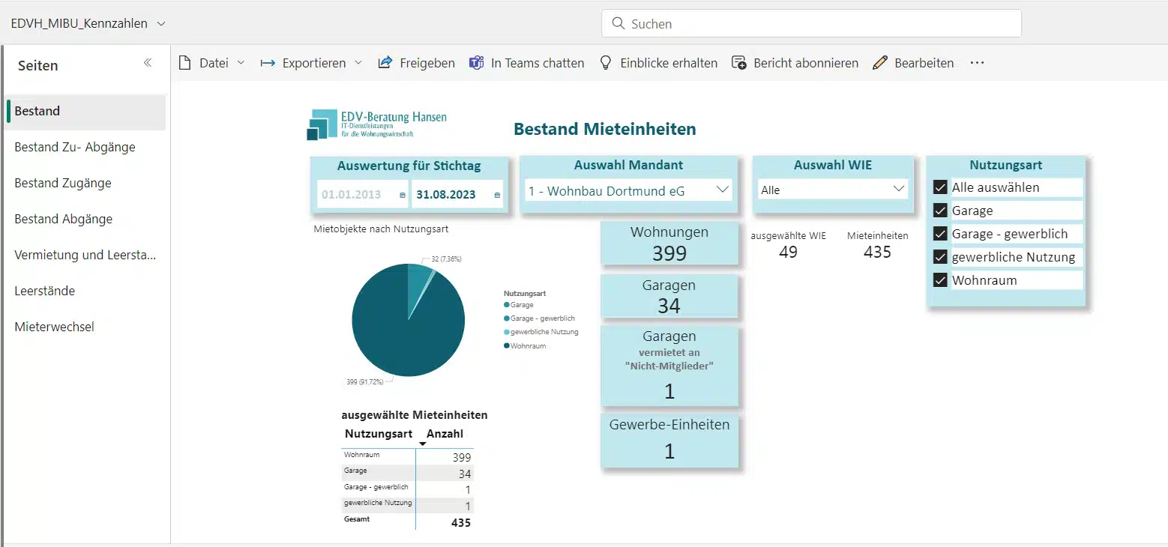This screenshot has height=547, width=1168.
Task: Click the Einblicke erhalten lightbulb icon
Action: coord(606,63)
